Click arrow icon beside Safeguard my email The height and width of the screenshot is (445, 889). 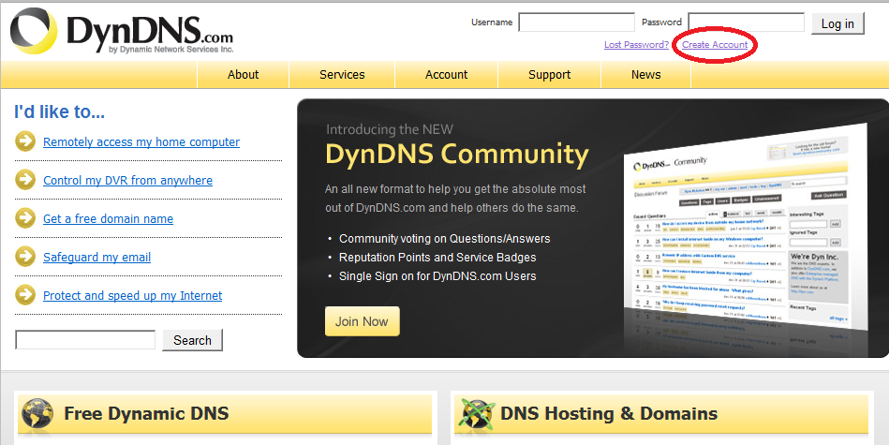pyautogui.click(x=25, y=257)
